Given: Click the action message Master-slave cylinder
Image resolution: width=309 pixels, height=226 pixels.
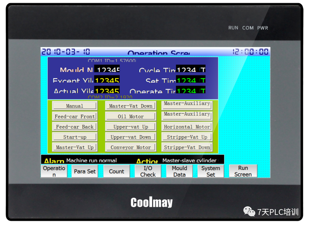Looking at the screenshot, I should click(189, 161).
